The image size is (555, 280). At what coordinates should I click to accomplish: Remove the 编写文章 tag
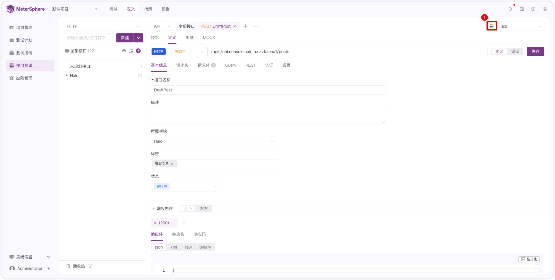click(172, 164)
